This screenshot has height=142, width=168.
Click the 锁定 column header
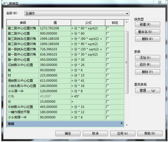[x=115, y=23]
